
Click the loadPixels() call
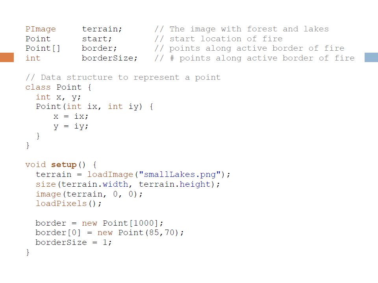coord(69,204)
